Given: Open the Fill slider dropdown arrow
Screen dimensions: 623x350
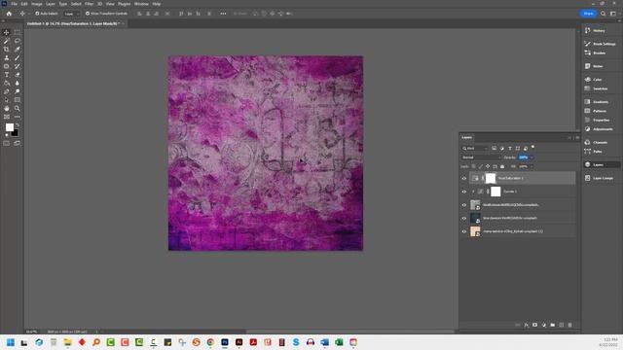Looking at the screenshot, I should (x=531, y=166).
